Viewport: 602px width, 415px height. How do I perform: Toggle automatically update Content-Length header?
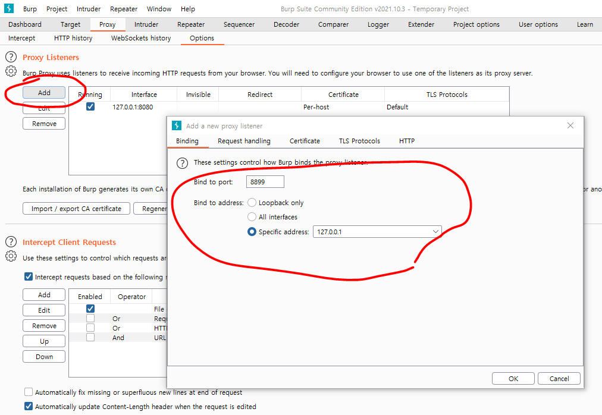(x=29, y=406)
